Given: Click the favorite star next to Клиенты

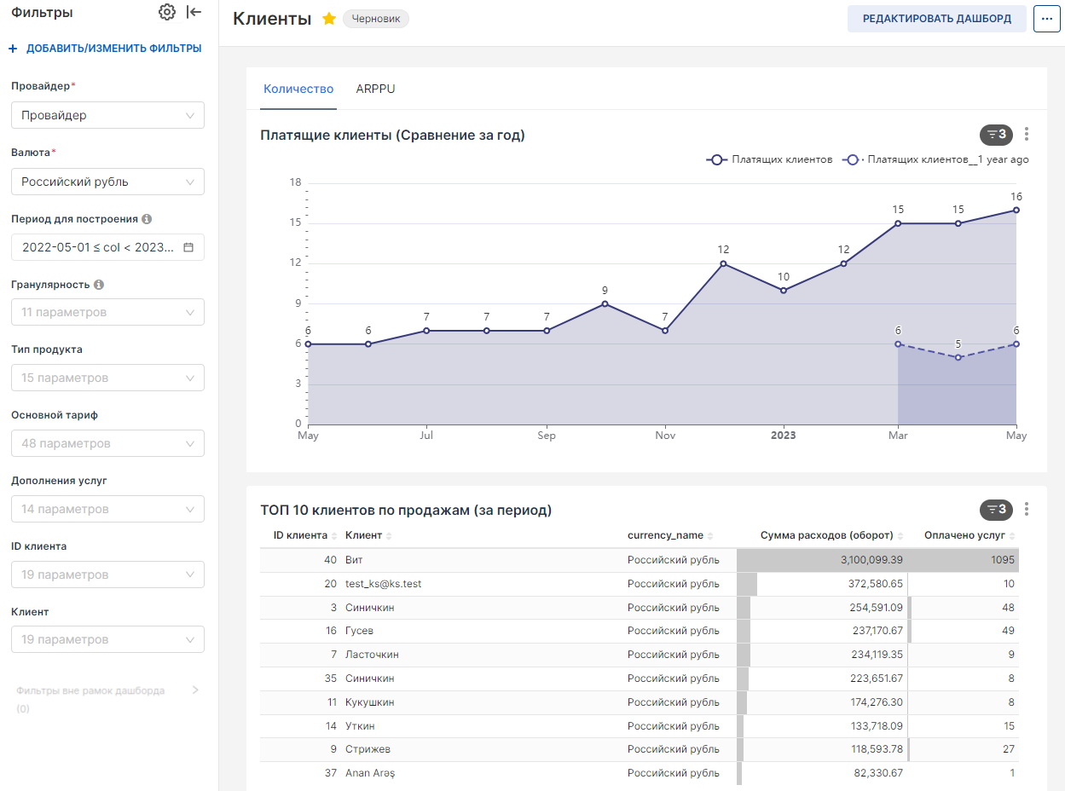Looking at the screenshot, I should (329, 19).
